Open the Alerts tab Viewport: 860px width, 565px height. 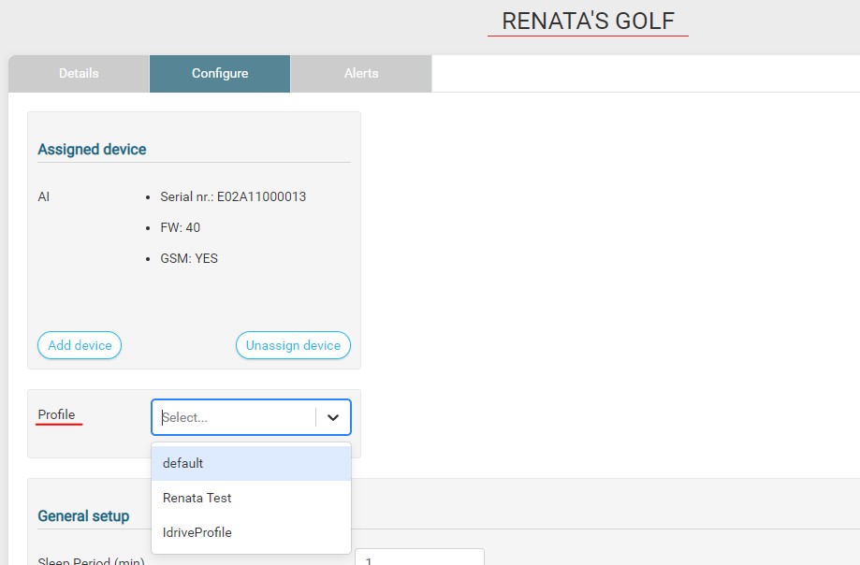click(x=361, y=74)
